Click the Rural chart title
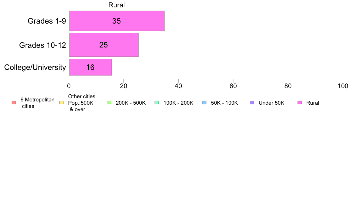 tap(116, 5)
